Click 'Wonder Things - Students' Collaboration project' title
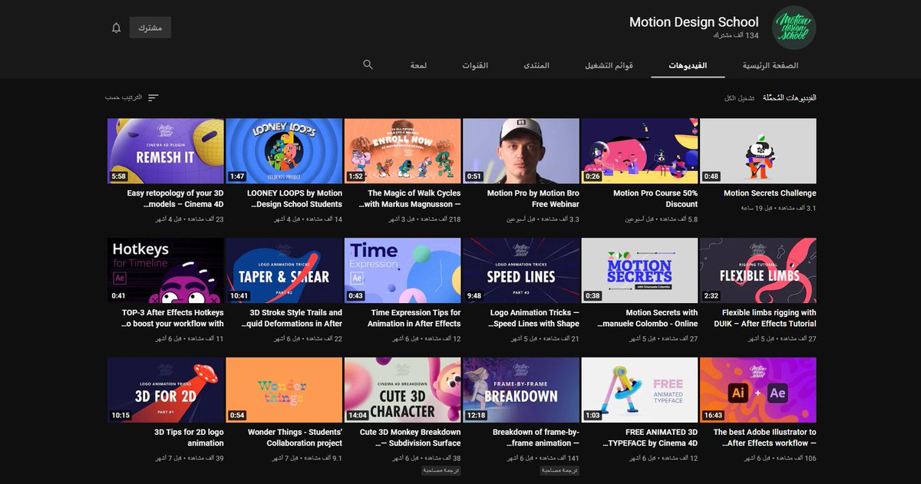 click(295, 437)
